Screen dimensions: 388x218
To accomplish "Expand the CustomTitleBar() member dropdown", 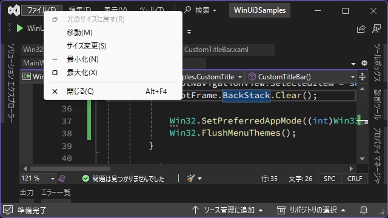I will tap(353, 77).
